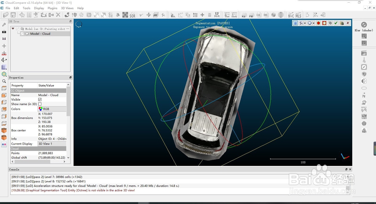Toggle the Show name (in 3D) checkbox
376x204 pixels.
pyautogui.click(x=40, y=104)
